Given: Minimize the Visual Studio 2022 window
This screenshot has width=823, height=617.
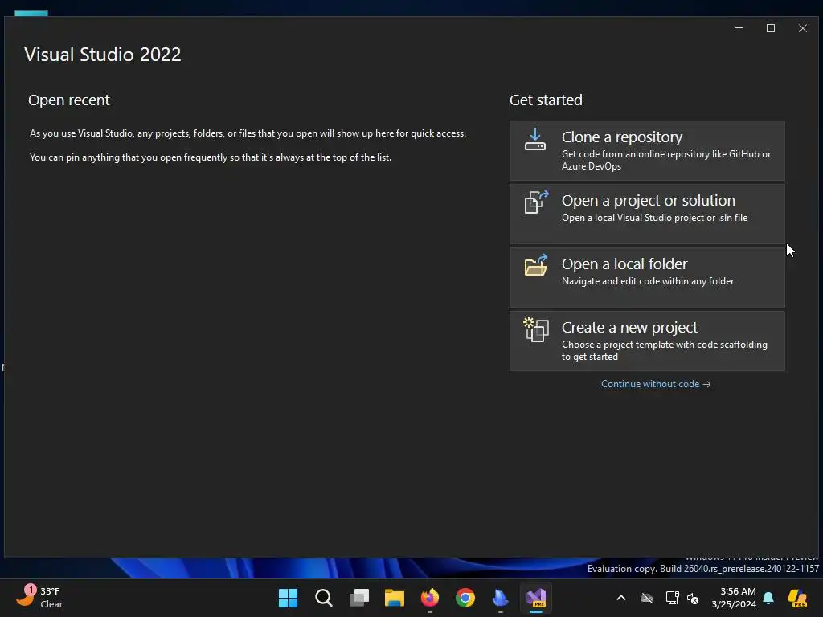Looking at the screenshot, I should tap(739, 28).
